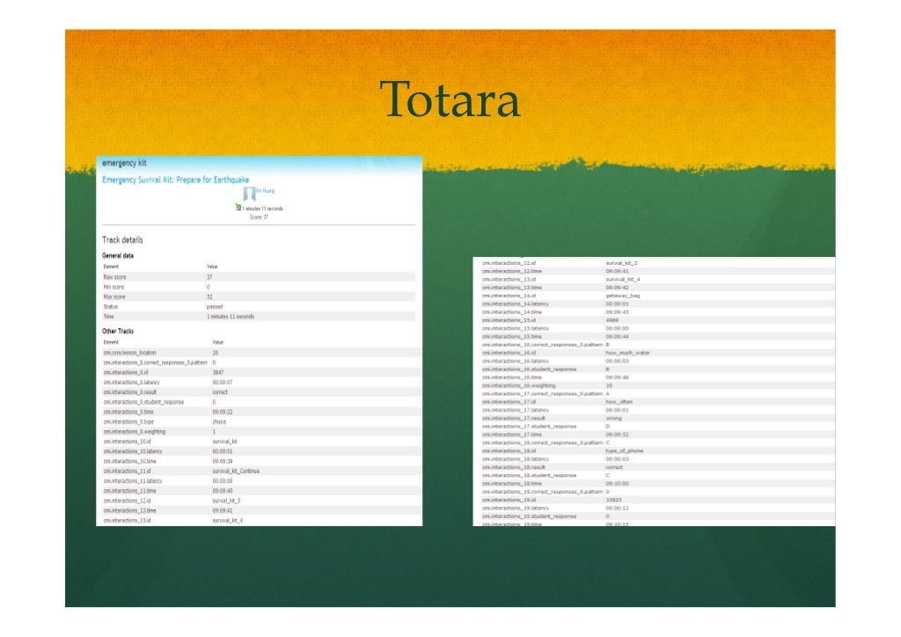Click the time value '09:09:39'
901x637 pixels.
click(223, 461)
